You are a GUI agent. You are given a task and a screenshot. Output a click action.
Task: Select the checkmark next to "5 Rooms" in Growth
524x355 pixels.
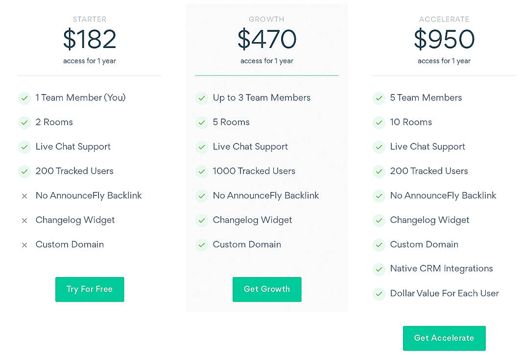202,122
